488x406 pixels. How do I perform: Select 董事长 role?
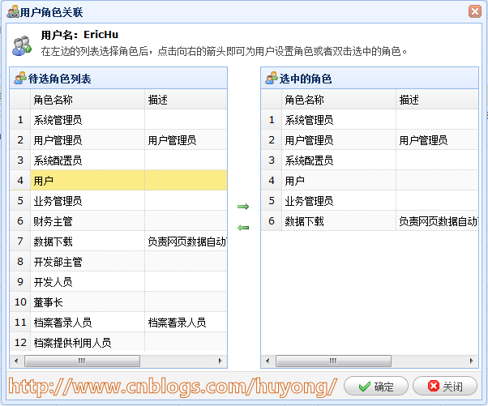click(49, 302)
